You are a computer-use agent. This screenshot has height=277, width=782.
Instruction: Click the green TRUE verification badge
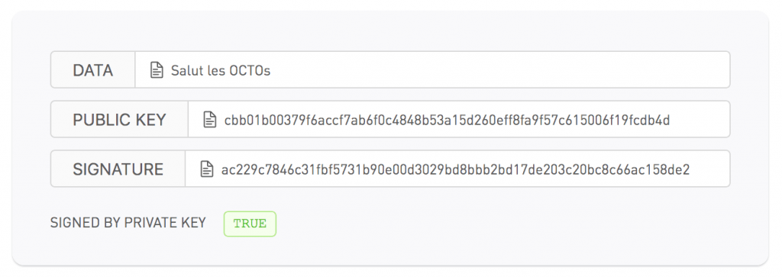[250, 224]
